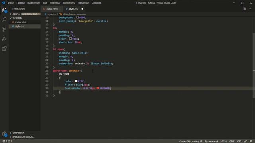The image size is (255, 143).
Task: Click the unsaved dot on style.css tab
Action: (x=82, y=9)
